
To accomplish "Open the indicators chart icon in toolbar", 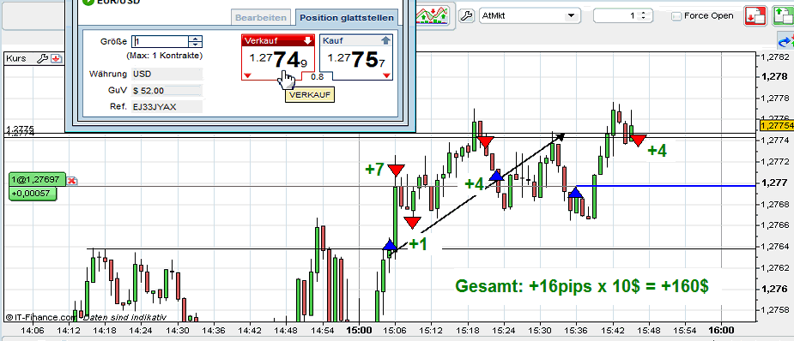I will (433, 15).
